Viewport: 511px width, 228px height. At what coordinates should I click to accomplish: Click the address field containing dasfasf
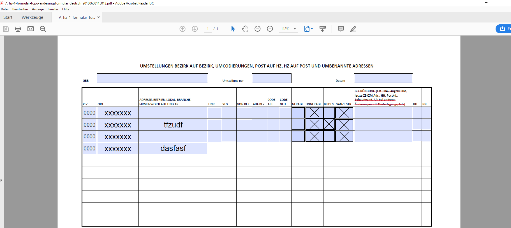point(173,148)
